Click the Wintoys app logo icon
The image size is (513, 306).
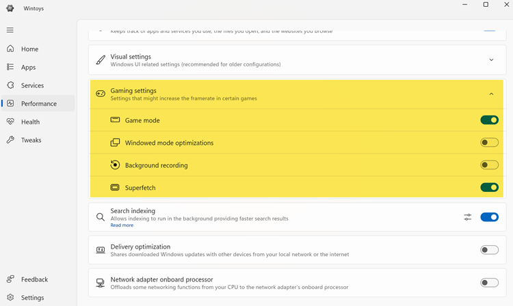click(10, 8)
